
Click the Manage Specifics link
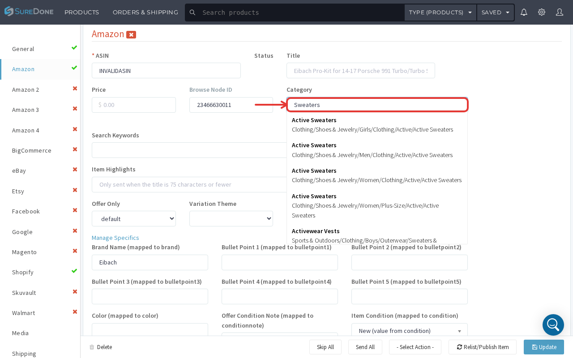pyautogui.click(x=115, y=238)
